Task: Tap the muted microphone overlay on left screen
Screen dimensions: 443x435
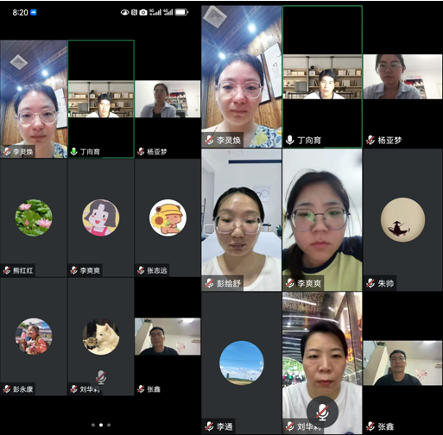Action: 101,377
